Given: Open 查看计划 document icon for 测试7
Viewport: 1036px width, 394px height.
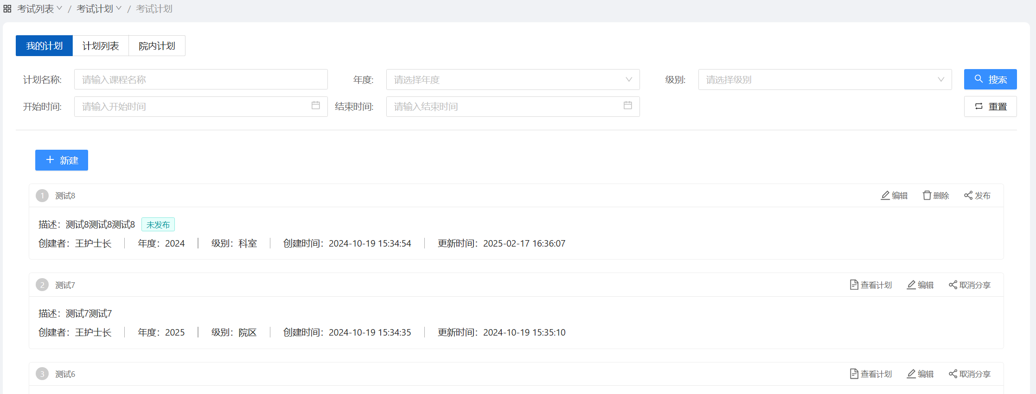Looking at the screenshot, I should (x=854, y=285).
